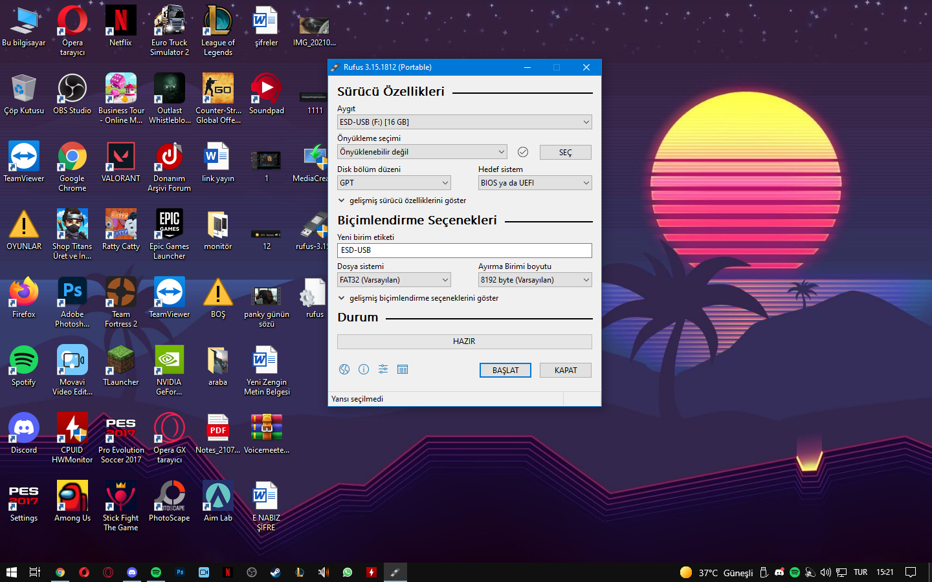
Task: Open Rufus application settings sliders icon
Action: [383, 369]
